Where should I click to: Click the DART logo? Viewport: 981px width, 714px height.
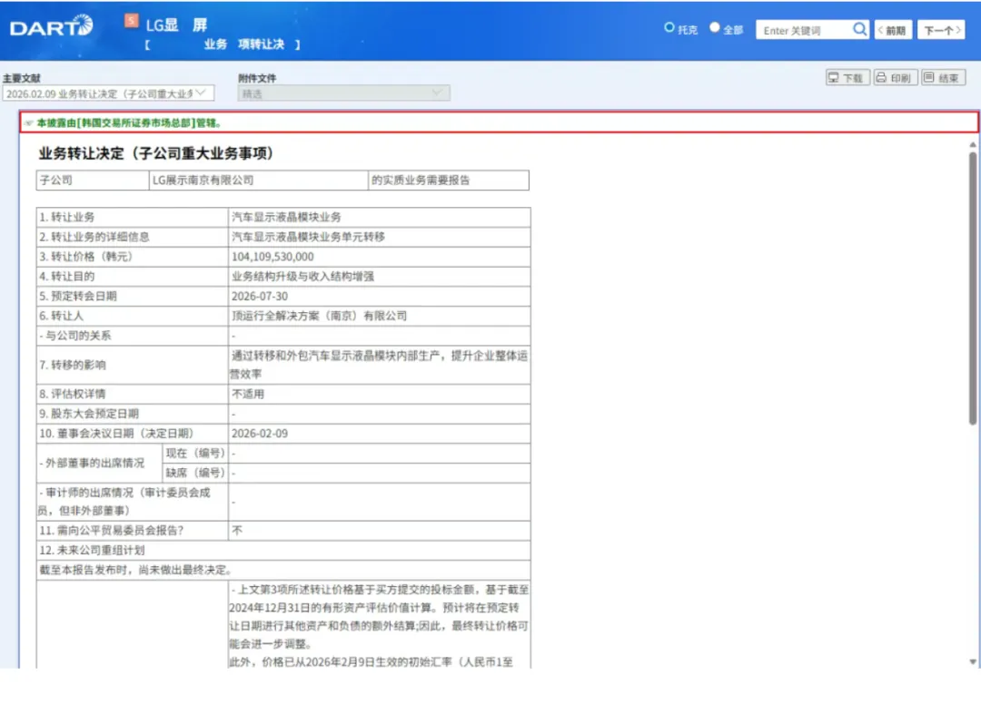pyautogui.click(x=51, y=27)
